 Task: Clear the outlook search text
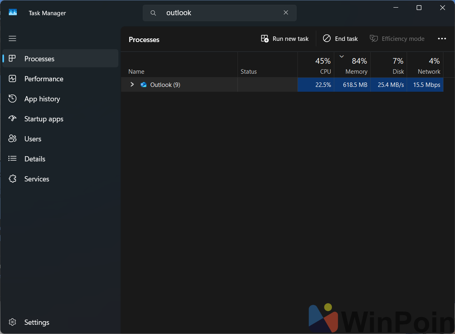tap(286, 12)
